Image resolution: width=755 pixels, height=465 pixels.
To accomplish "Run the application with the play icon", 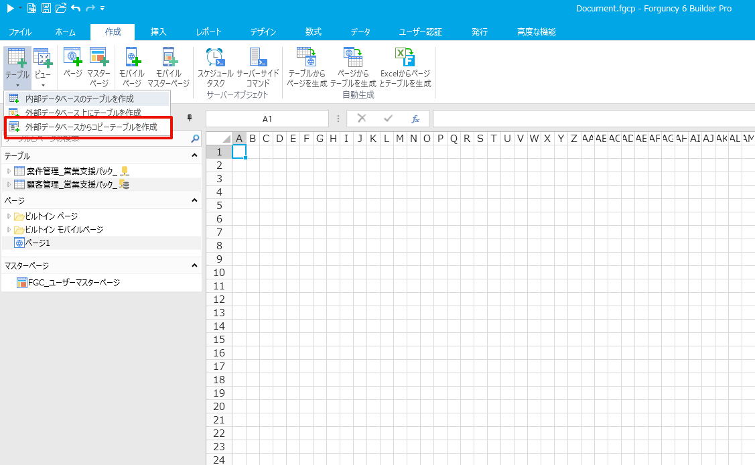I will point(9,8).
